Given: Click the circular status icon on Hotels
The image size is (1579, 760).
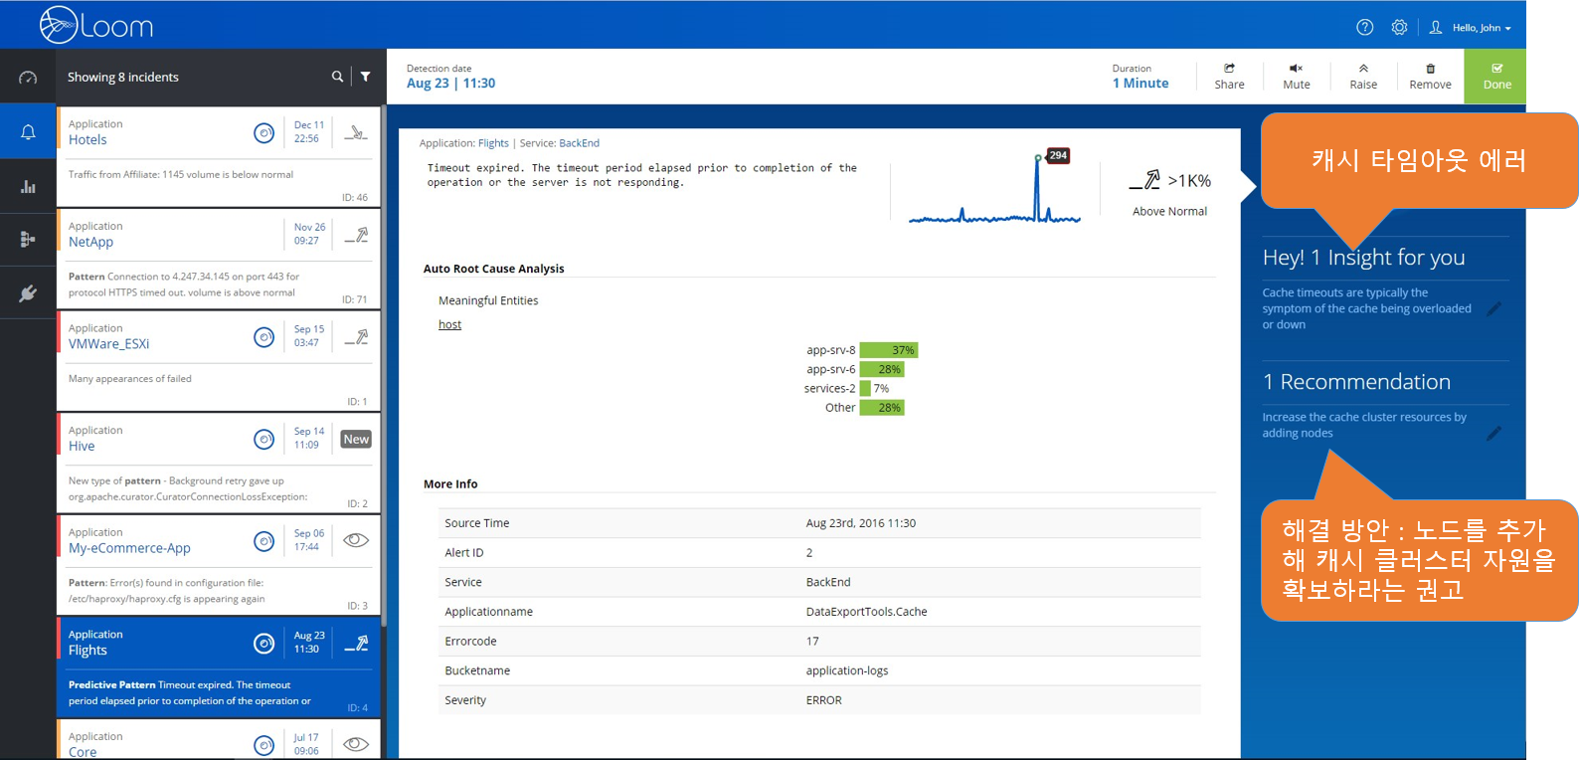Looking at the screenshot, I should click(x=263, y=133).
